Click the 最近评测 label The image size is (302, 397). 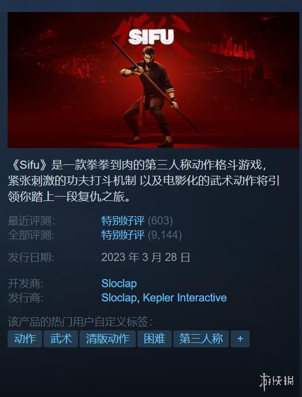[x=31, y=221]
